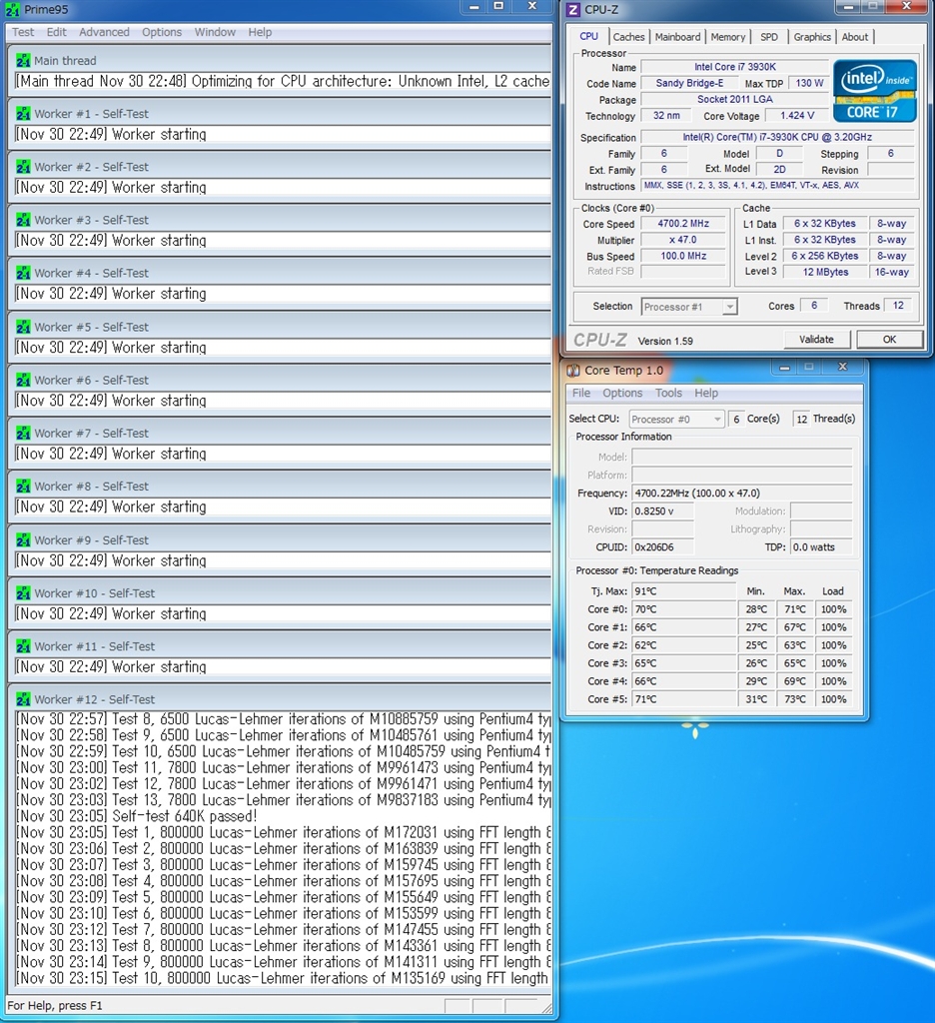Click the Prime95 icon in title bar
Image resolution: width=935 pixels, height=1023 pixels.
click(x=12, y=9)
